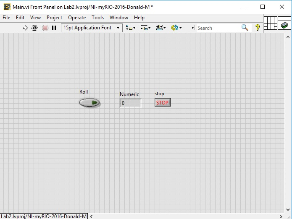Click the horizontal scrollbar left arrow

[91, 216]
